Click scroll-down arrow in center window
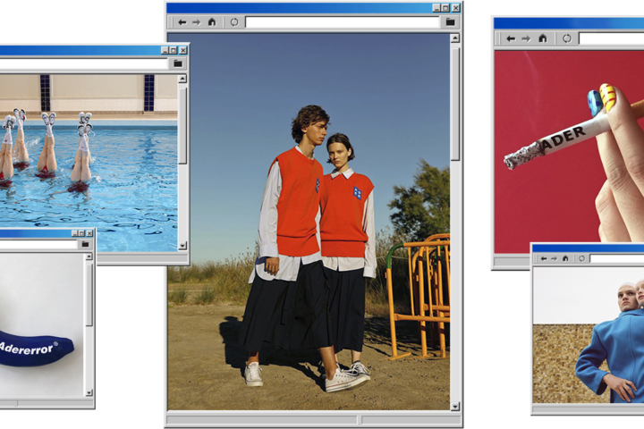 click(455, 407)
